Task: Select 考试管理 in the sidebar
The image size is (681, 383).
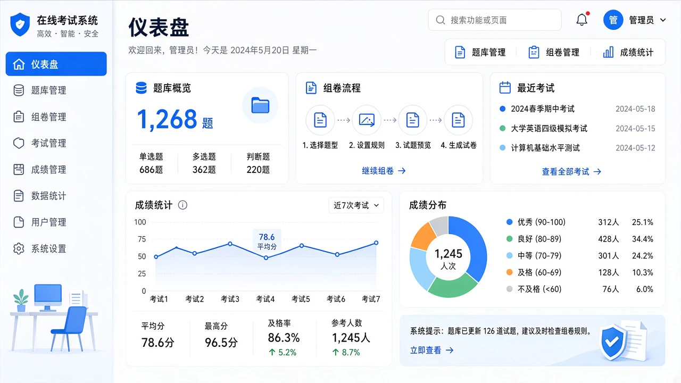Action: point(56,143)
